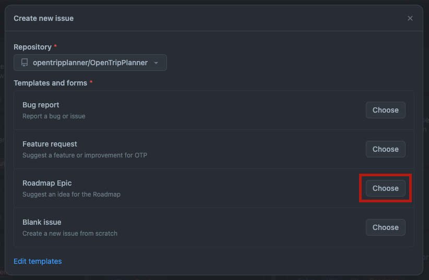
Task: Click the "Create new issue" dialog heading
Action: click(x=43, y=18)
